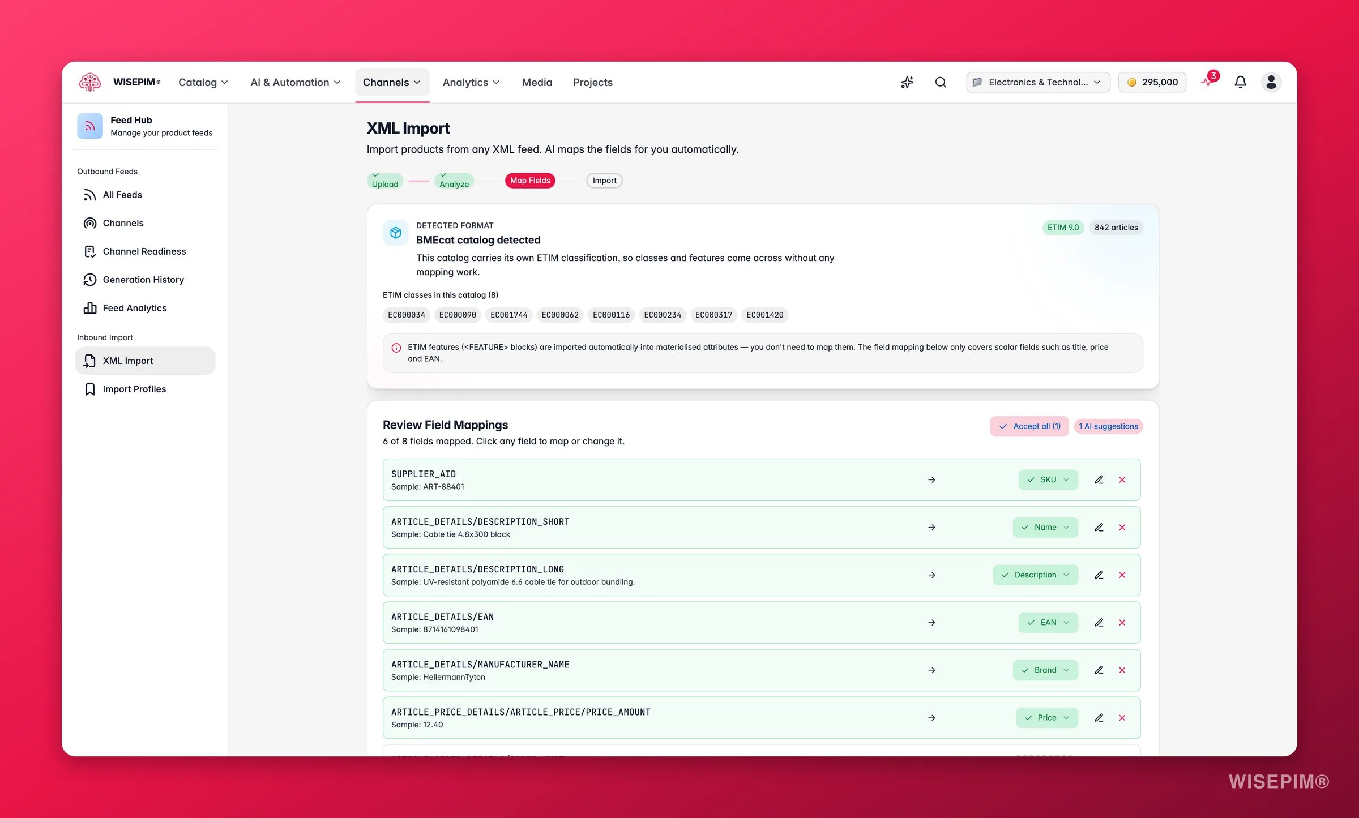This screenshot has width=1359, height=818.
Task: Select the Map Fields step
Action: [530, 181]
